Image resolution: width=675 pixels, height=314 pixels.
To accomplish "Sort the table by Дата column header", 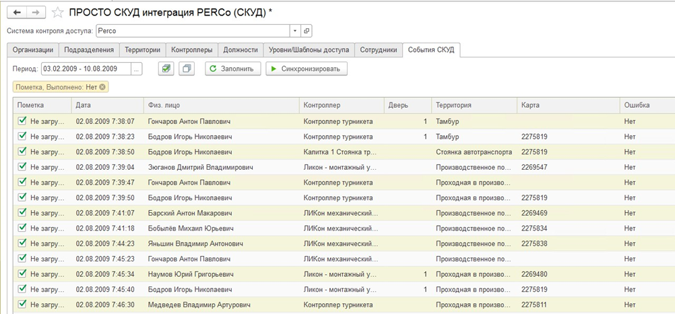I will point(84,105).
